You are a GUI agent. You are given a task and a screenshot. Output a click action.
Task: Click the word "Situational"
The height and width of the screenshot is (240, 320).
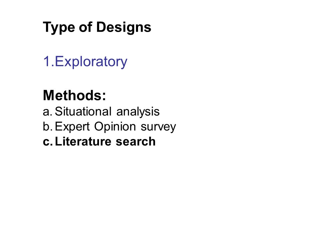(x=83, y=111)
